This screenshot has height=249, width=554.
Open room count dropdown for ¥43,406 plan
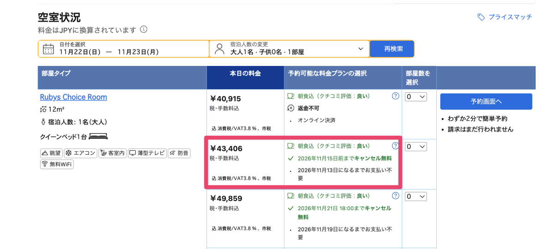[x=415, y=147]
